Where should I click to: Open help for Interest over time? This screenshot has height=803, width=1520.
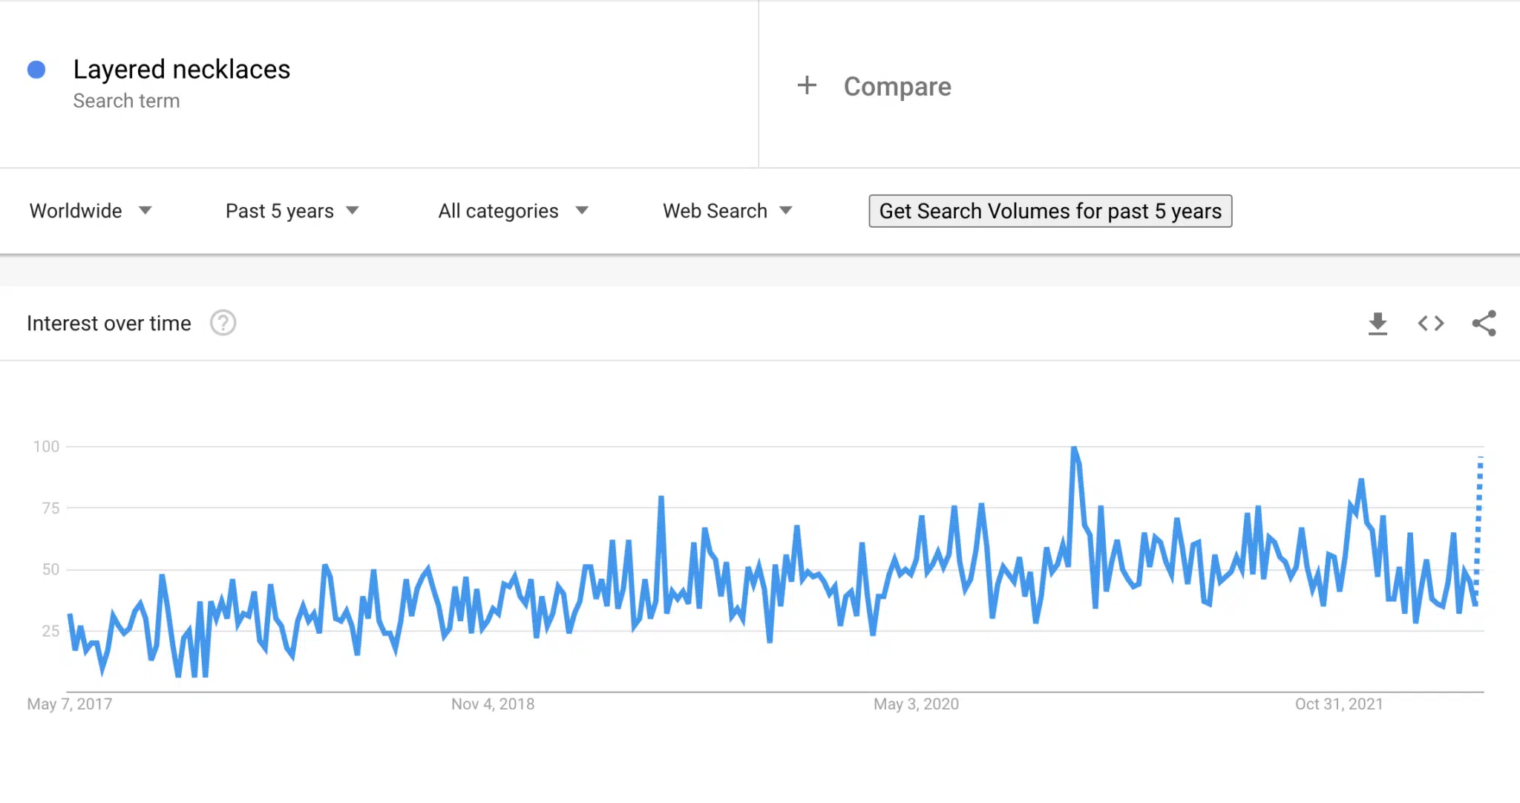[223, 323]
